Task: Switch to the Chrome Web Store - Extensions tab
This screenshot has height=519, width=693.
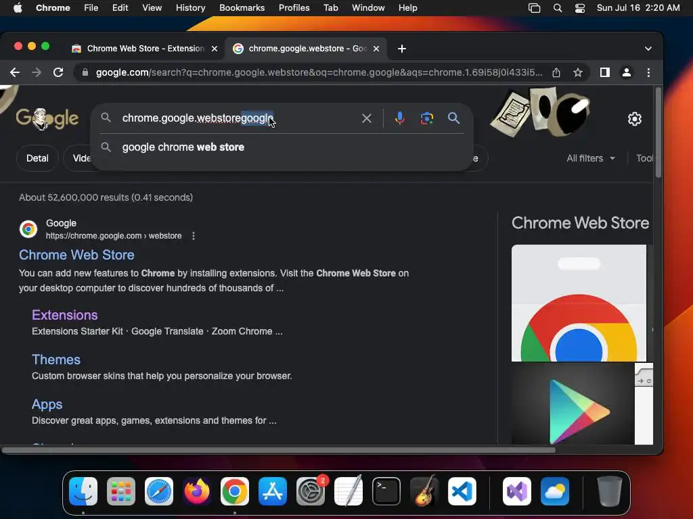Action: 145,49
